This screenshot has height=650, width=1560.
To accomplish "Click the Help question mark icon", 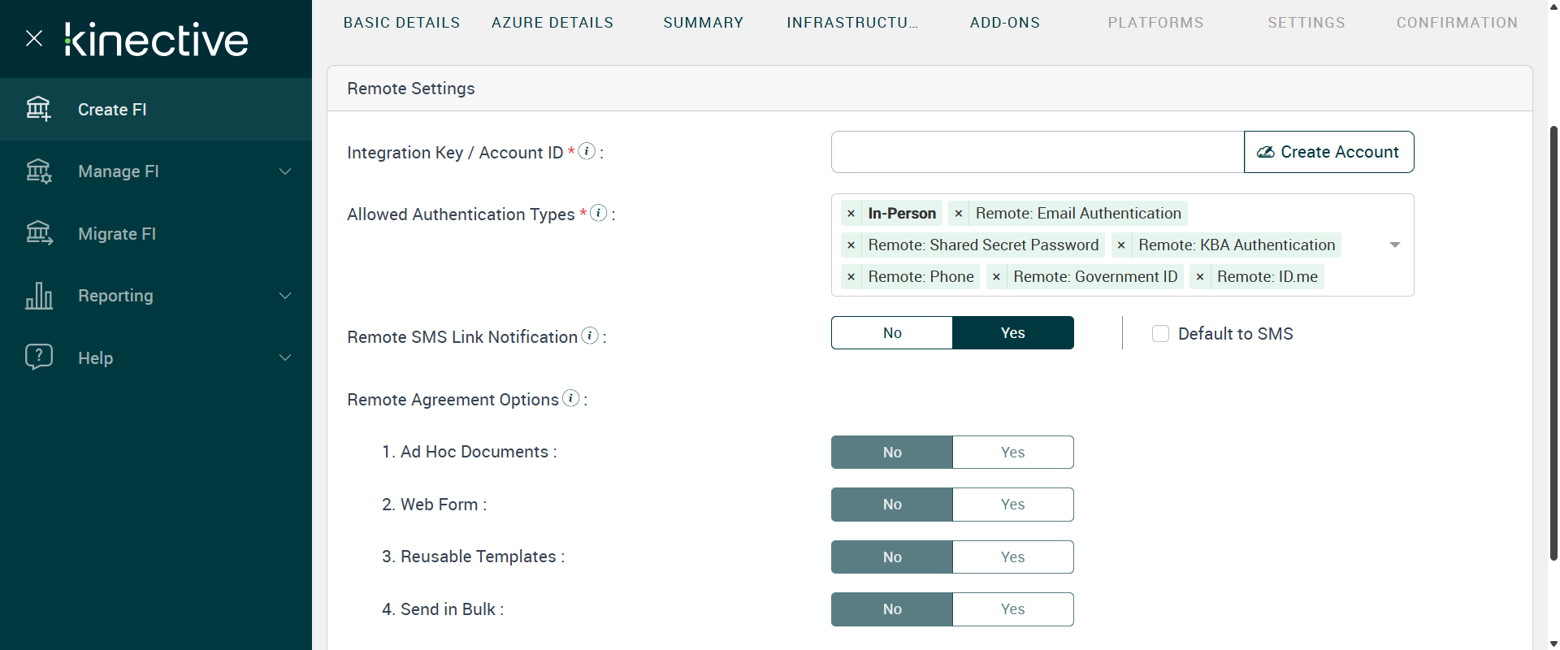I will click(38, 357).
